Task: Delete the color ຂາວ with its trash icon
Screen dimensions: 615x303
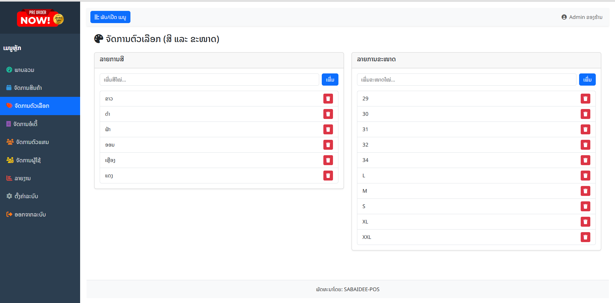Action: tap(328, 99)
